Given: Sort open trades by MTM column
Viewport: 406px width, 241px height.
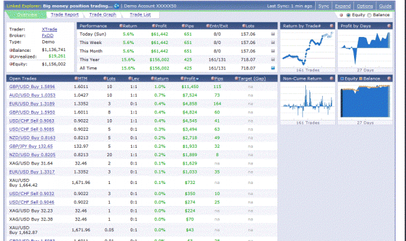Looking at the screenshot, I should pos(82,78).
